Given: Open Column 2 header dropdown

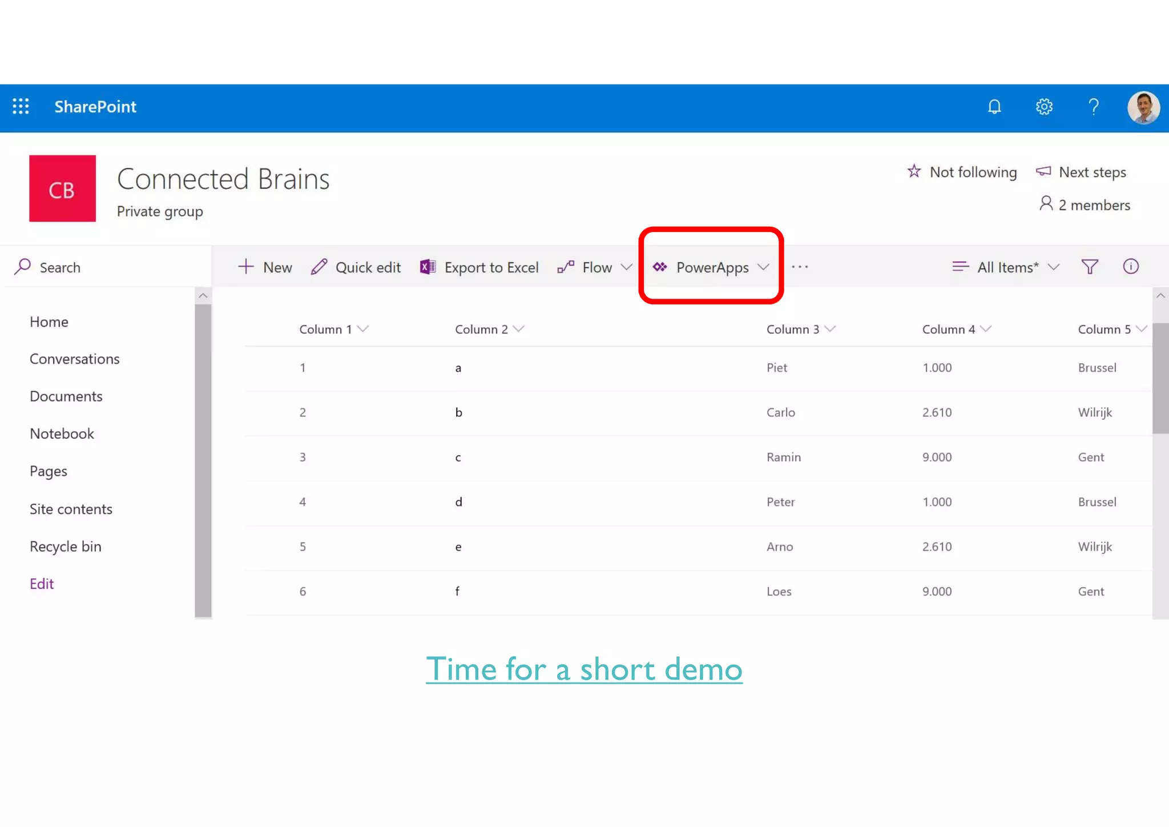Looking at the screenshot, I should 518,329.
